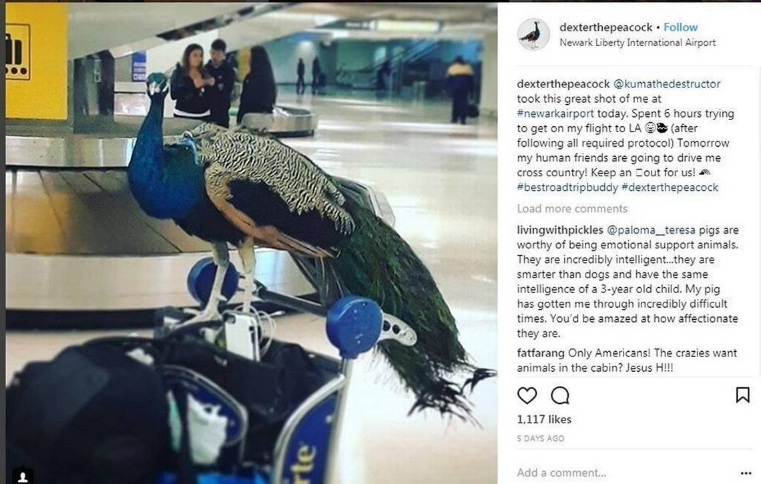Screen dimensions: 761x484
Task: Open Newark Liberty International Airport location
Action: coord(638,42)
